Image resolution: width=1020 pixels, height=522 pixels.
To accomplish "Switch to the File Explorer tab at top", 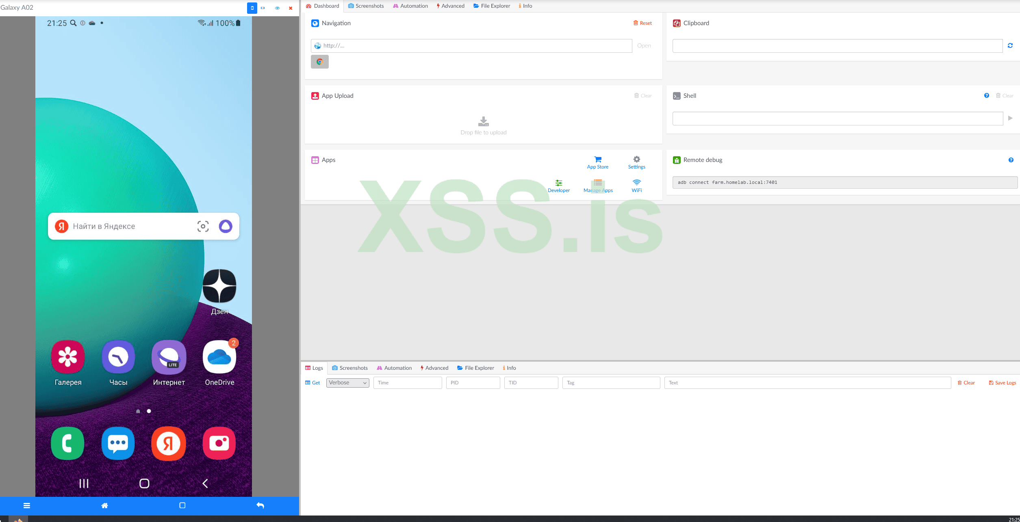I will [492, 6].
